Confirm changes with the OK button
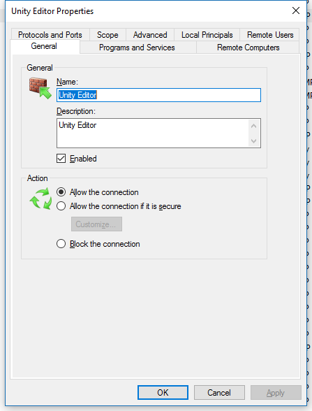 pos(163,392)
